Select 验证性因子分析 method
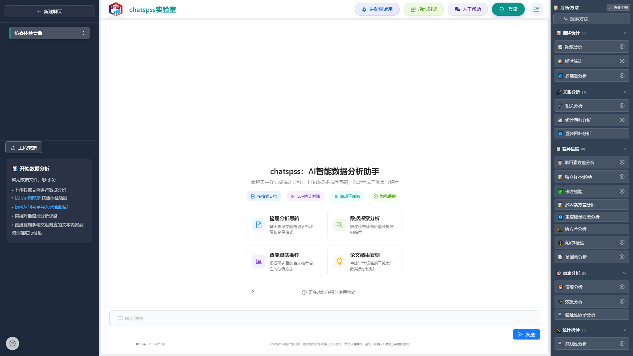633x356 pixels. [x=592, y=315]
